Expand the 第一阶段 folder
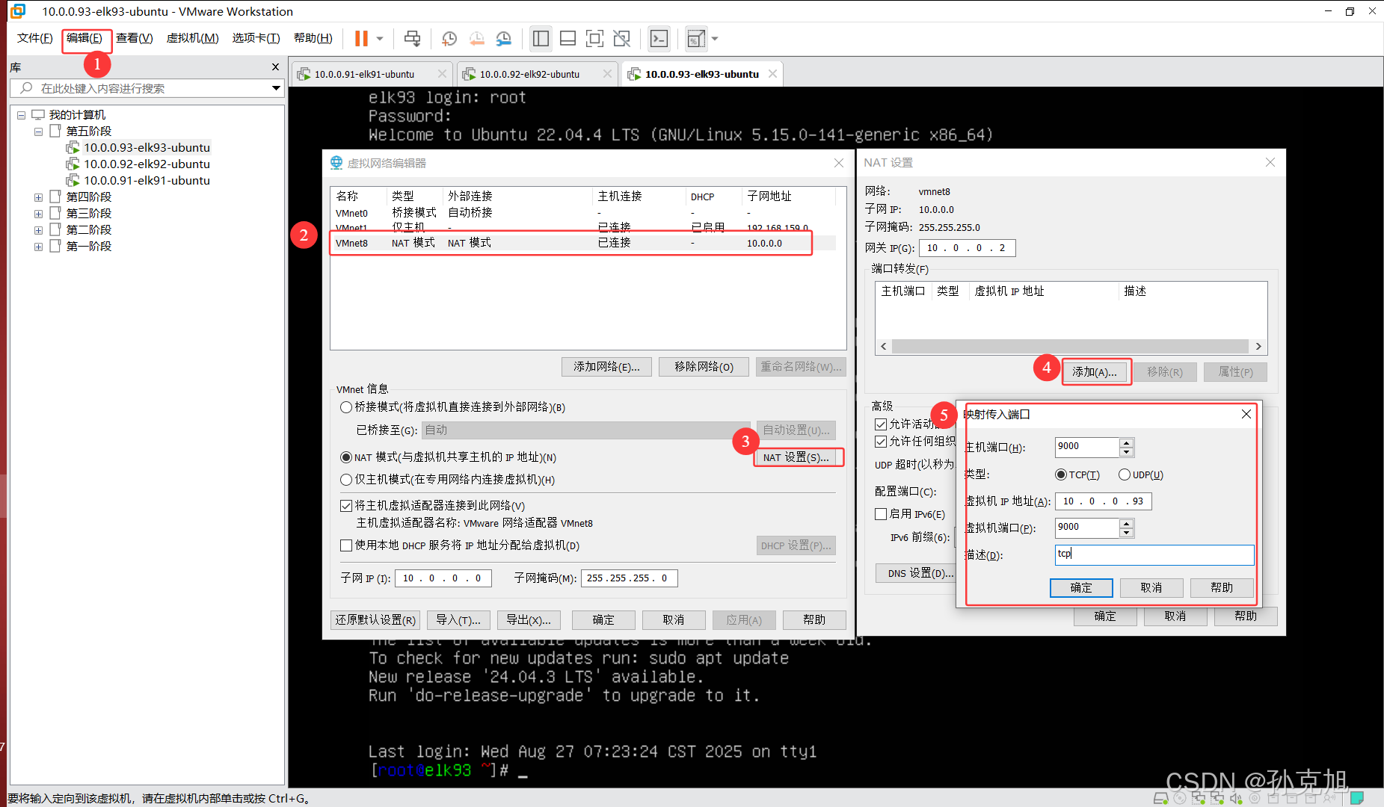Screen dimensions: 1384x807 click(x=38, y=247)
